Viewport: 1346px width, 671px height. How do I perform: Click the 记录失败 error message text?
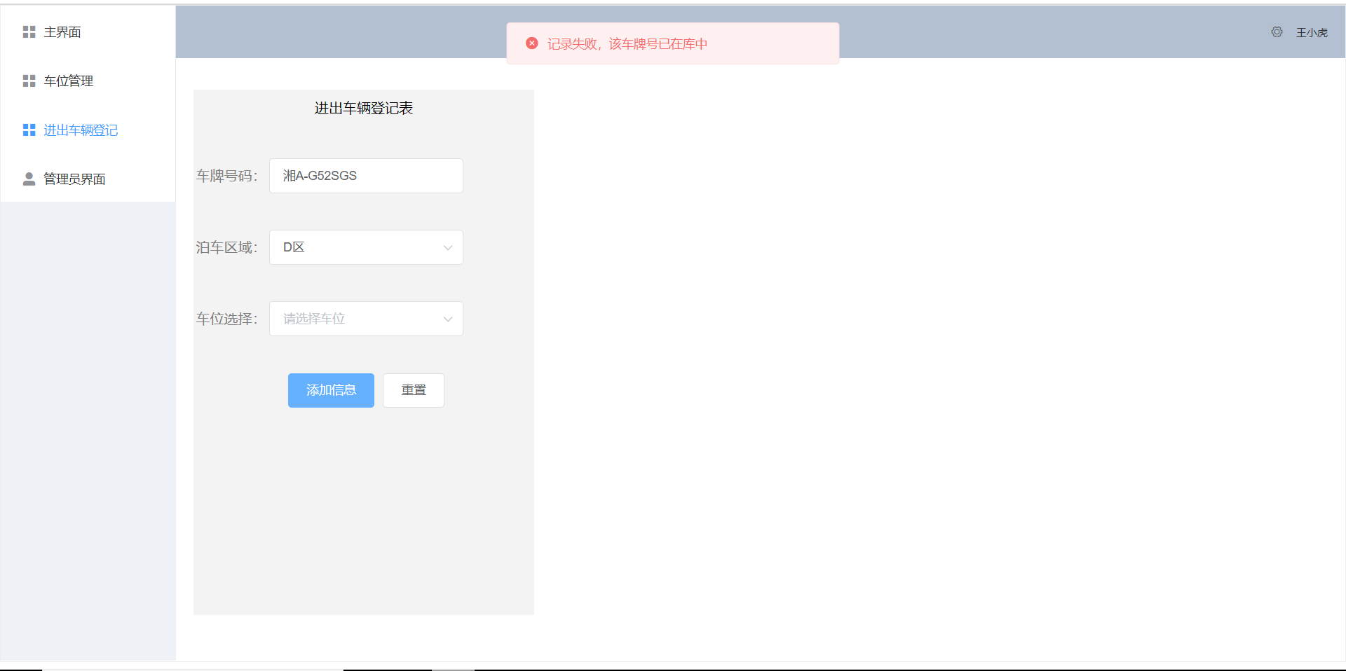(x=627, y=44)
